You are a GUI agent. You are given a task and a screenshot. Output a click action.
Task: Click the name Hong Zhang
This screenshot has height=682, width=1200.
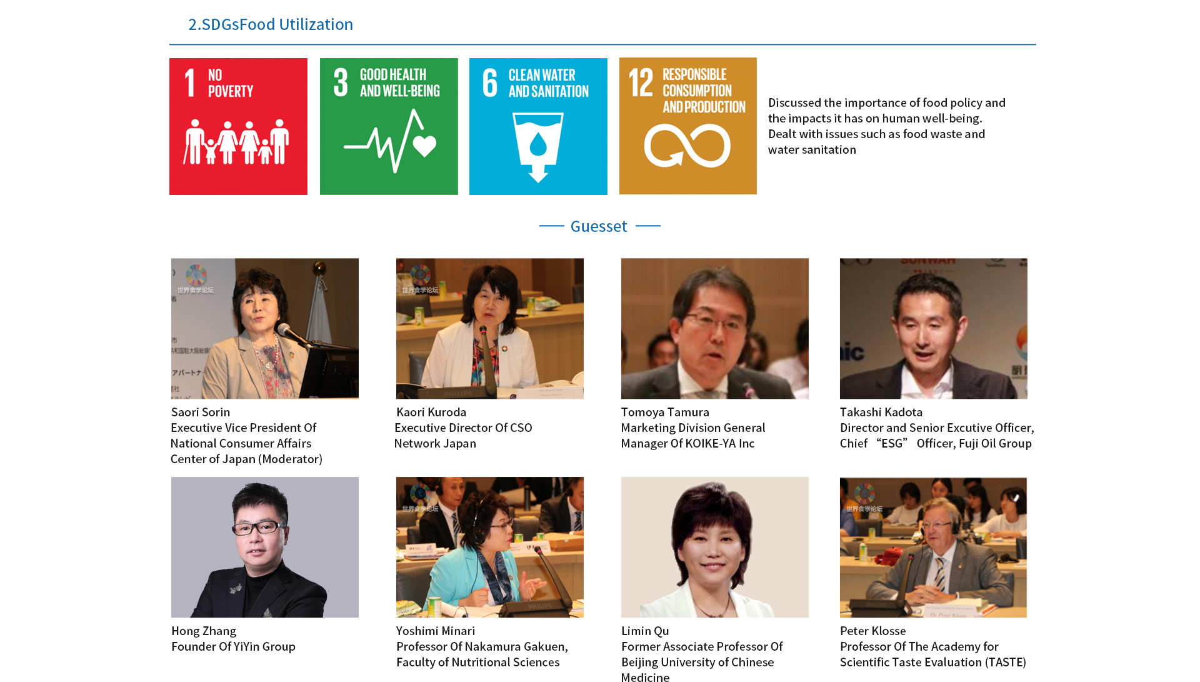[204, 631]
